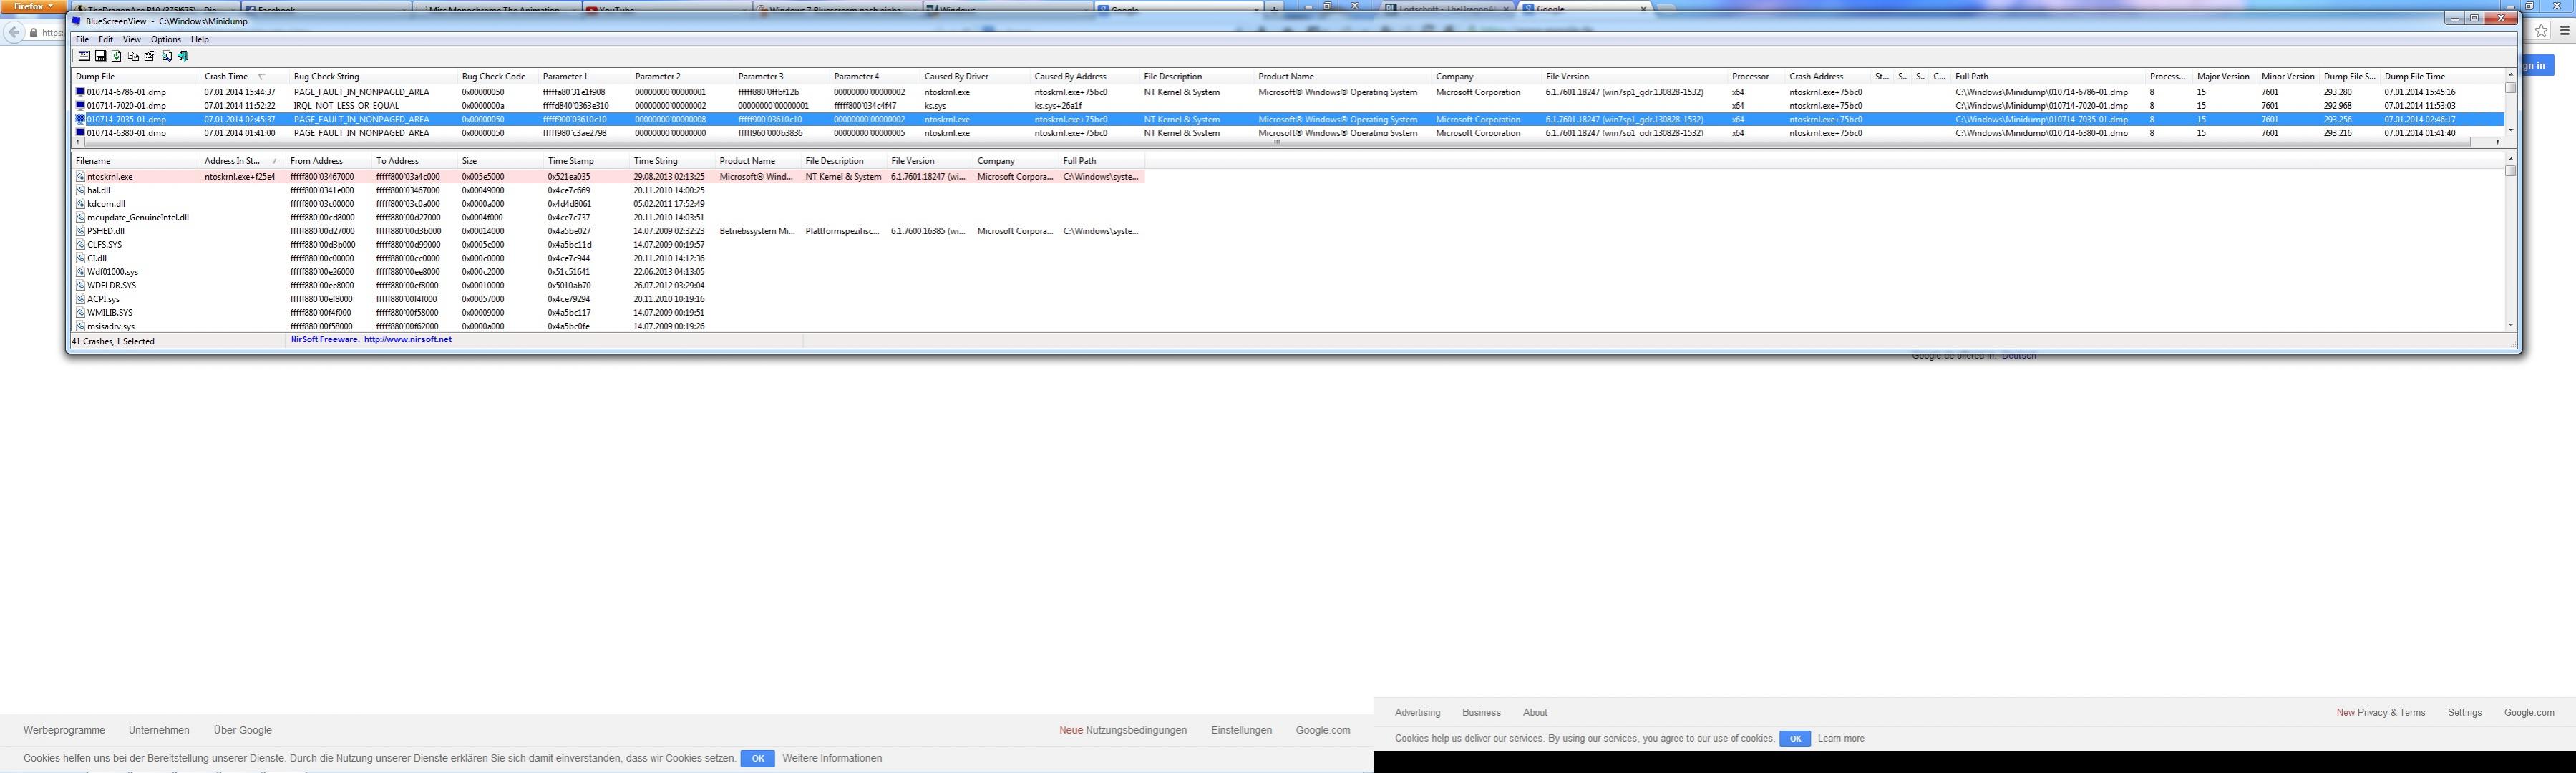Click ntoskrnl.exe driver row in lower pane
2576x773 pixels.
tap(110, 177)
